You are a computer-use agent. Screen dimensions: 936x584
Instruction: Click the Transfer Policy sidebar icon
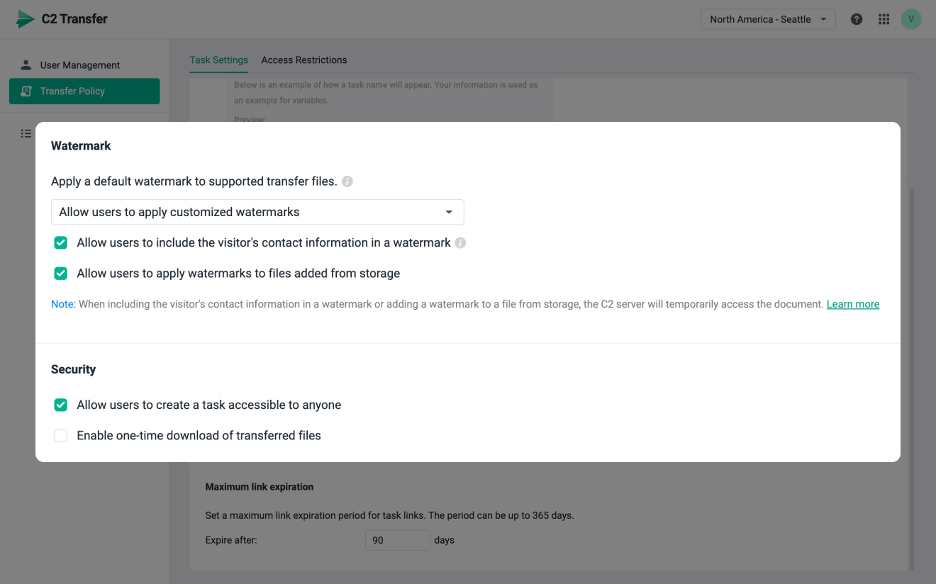pyautogui.click(x=27, y=91)
